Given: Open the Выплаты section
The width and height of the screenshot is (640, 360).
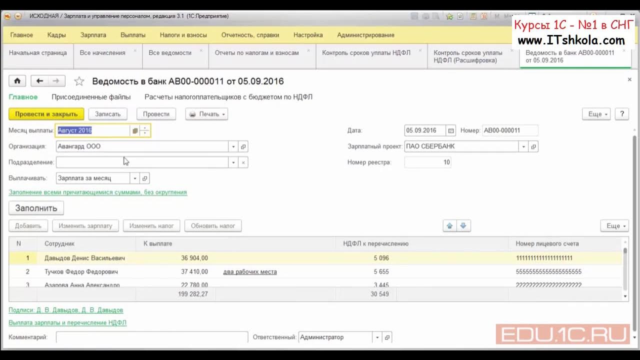Looking at the screenshot, I should (x=133, y=35).
